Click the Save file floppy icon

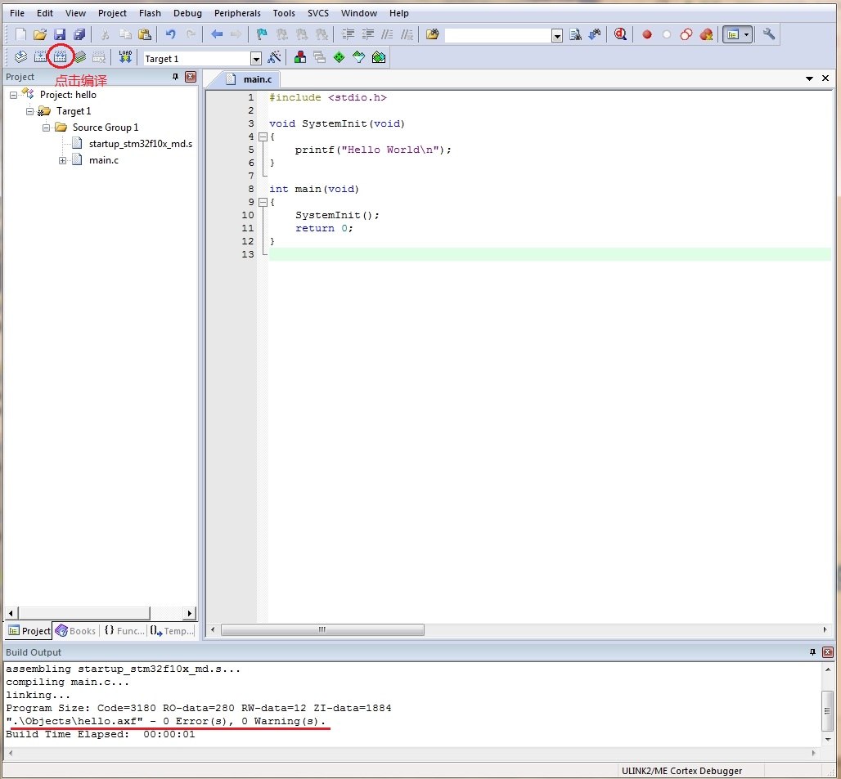tap(60, 34)
